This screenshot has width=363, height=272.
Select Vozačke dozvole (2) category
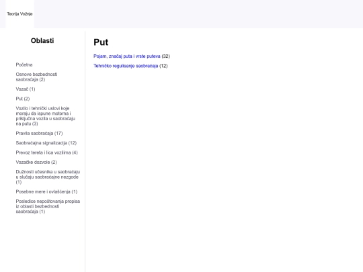(x=36, y=162)
